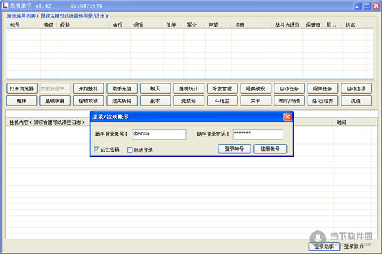Open the 过关斩将 button
382x254 pixels.
click(122, 101)
